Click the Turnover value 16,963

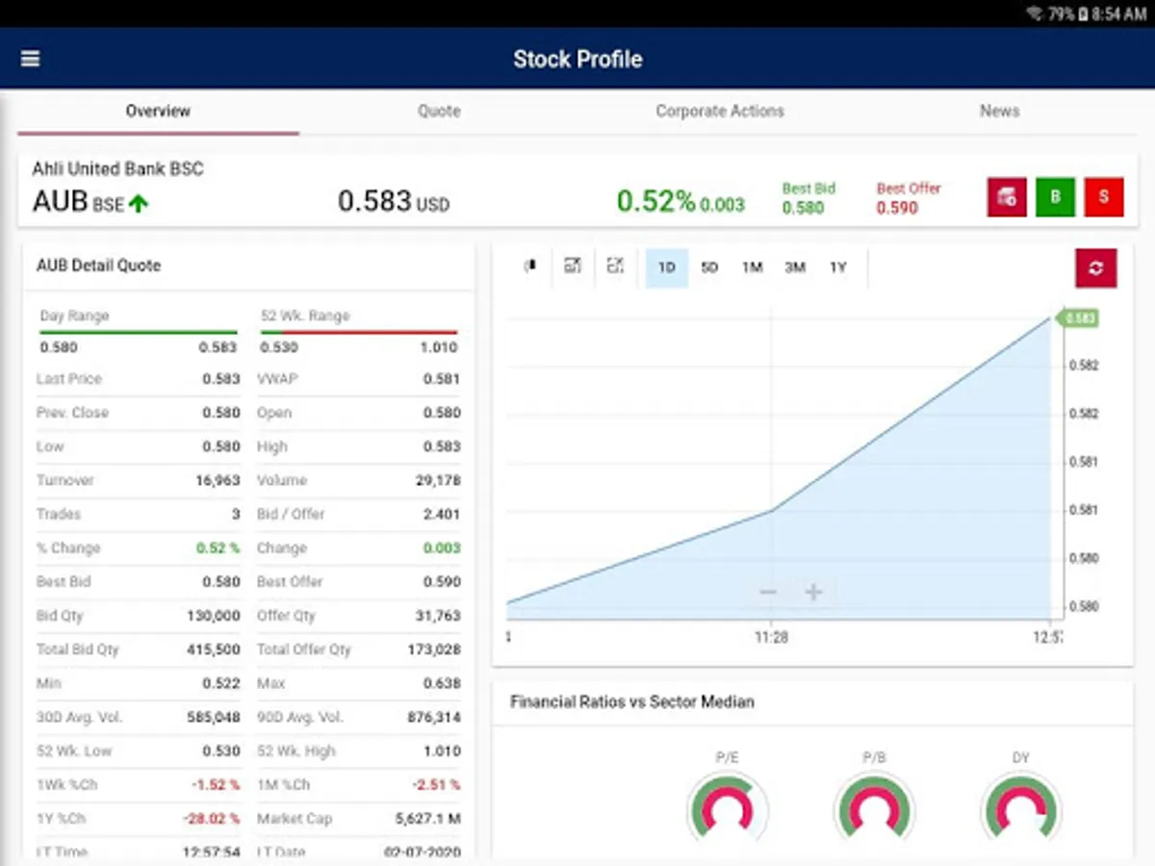[x=218, y=480]
